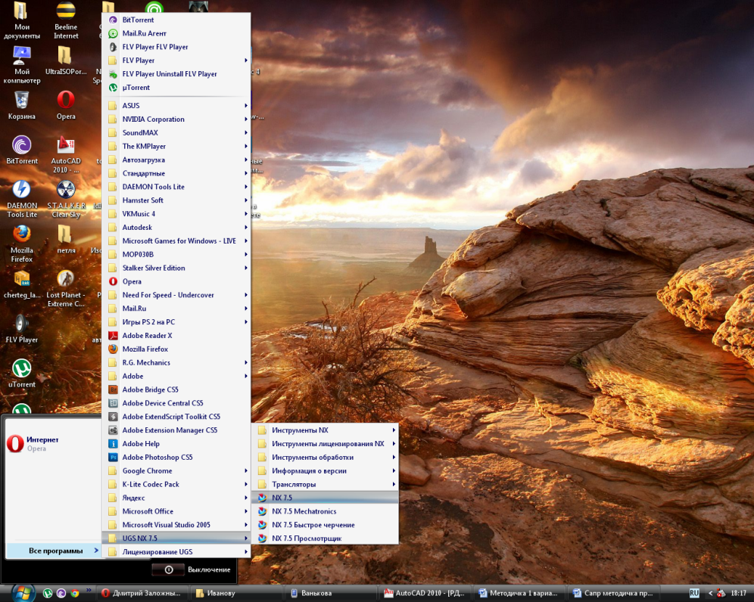Show hidden tray icons arrow

710,594
